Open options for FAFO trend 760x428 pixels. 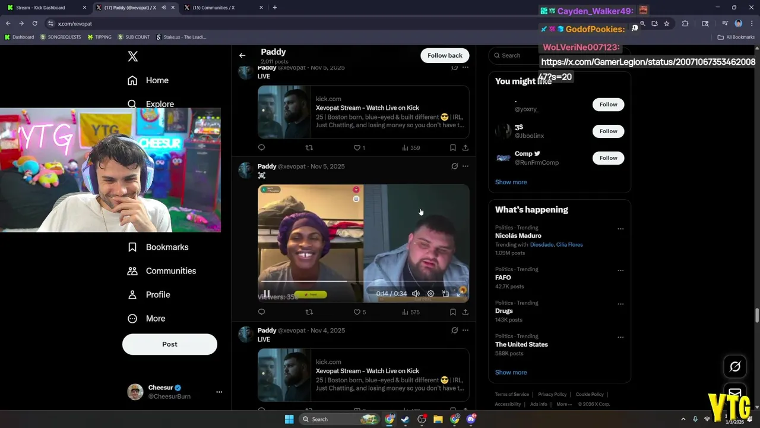tap(620, 270)
